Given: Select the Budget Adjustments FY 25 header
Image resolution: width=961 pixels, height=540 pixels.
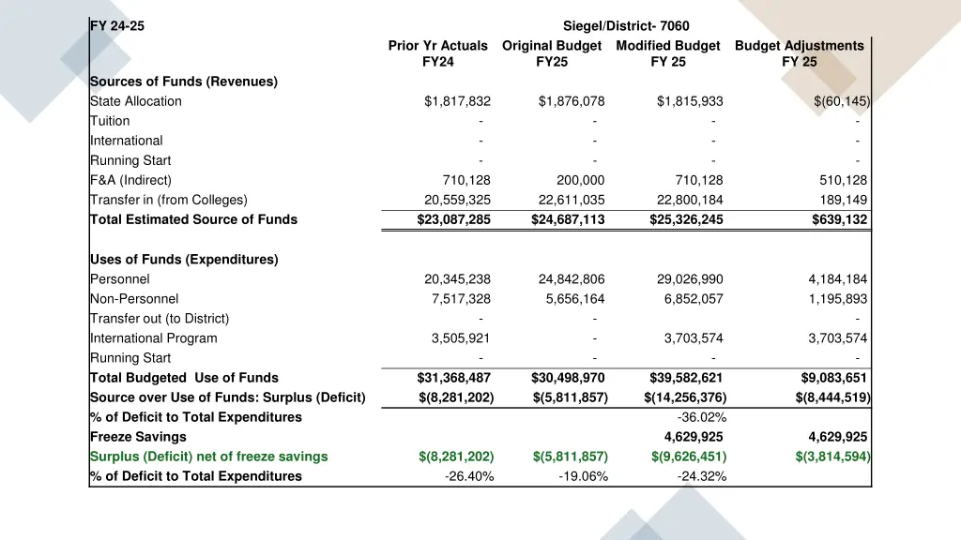Looking at the screenshot, I should pos(800,53).
